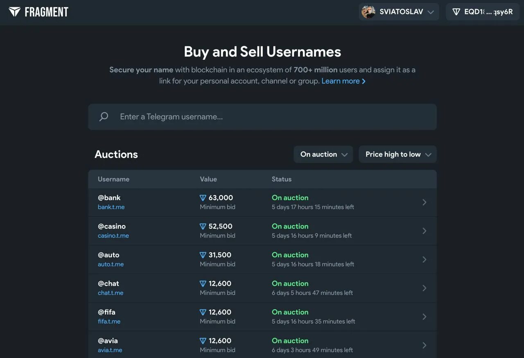Screen dimensions: 524x358
Task: Open the On auction filter dropdown
Action: tap(323, 155)
